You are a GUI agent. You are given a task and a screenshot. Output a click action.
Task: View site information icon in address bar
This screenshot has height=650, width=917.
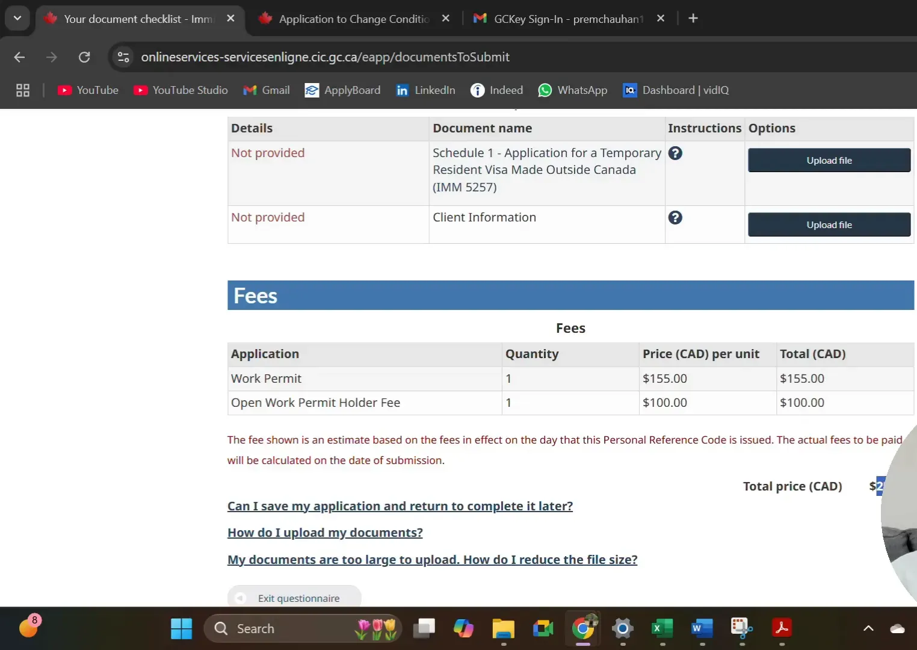pyautogui.click(x=123, y=57)
